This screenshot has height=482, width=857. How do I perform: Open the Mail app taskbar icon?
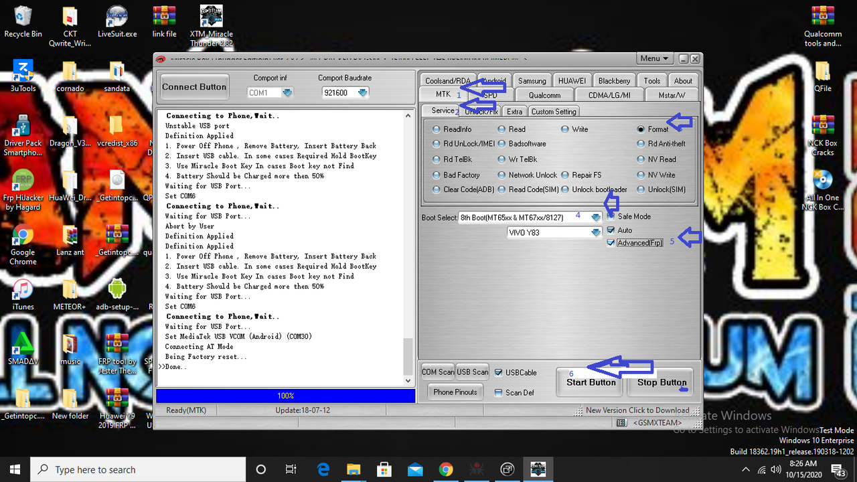pos(414,469)
